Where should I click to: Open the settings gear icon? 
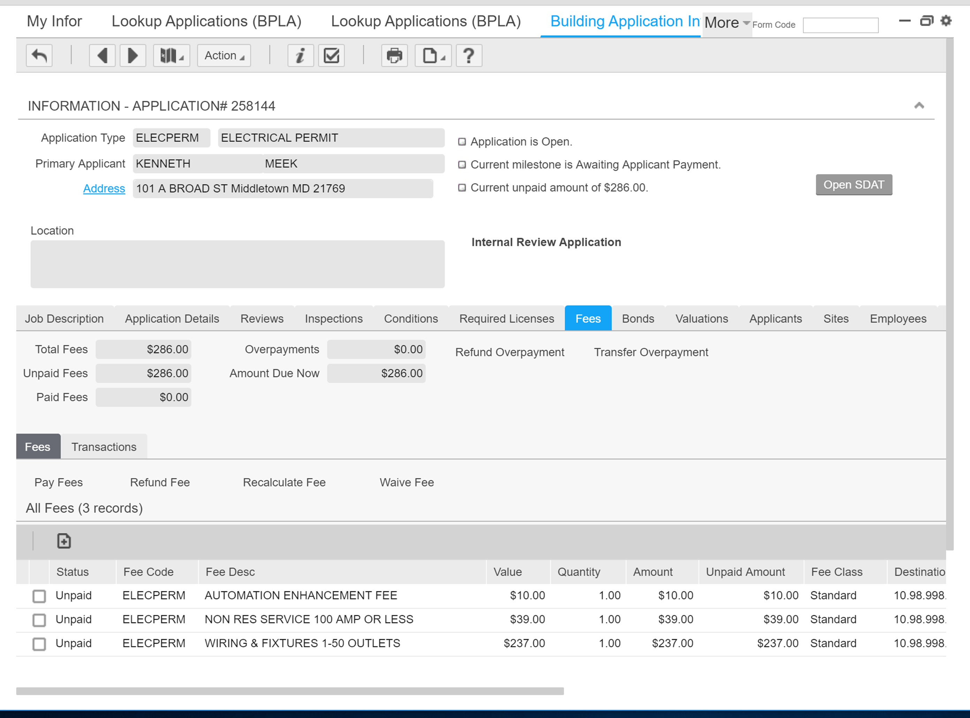click(946, 21)
